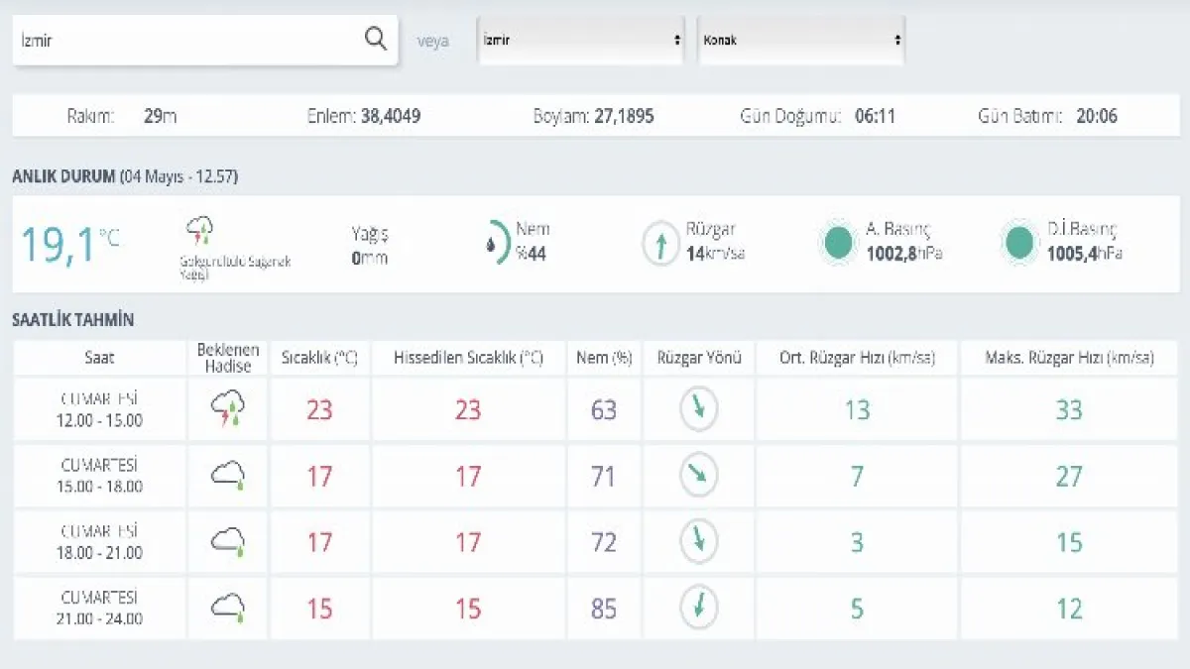Click wind direction icon for 15.00 - 18.00

[699, 476]
